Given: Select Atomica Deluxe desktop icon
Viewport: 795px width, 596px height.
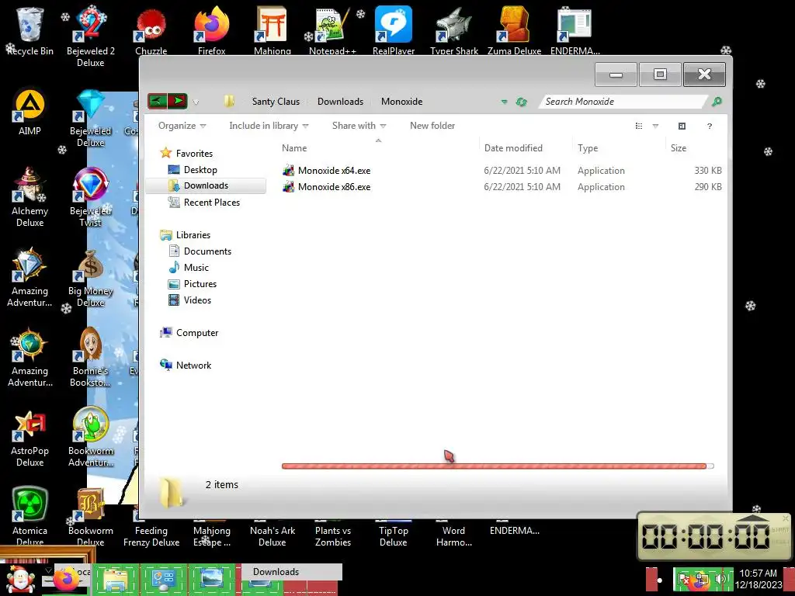Looking at the screenshot, I should [30, 517].
